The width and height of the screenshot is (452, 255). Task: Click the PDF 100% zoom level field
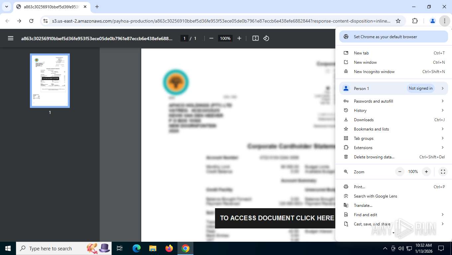pos(225,38)
